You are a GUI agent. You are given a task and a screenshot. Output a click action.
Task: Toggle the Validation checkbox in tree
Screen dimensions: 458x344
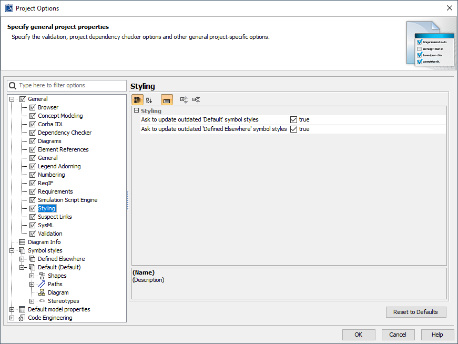click(32, 234)
